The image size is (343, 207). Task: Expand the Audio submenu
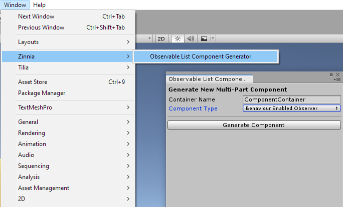(68, 155)
